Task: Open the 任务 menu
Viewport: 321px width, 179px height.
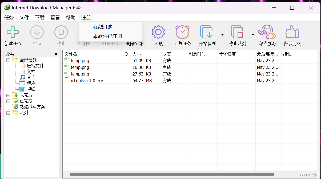Action: 9,18
